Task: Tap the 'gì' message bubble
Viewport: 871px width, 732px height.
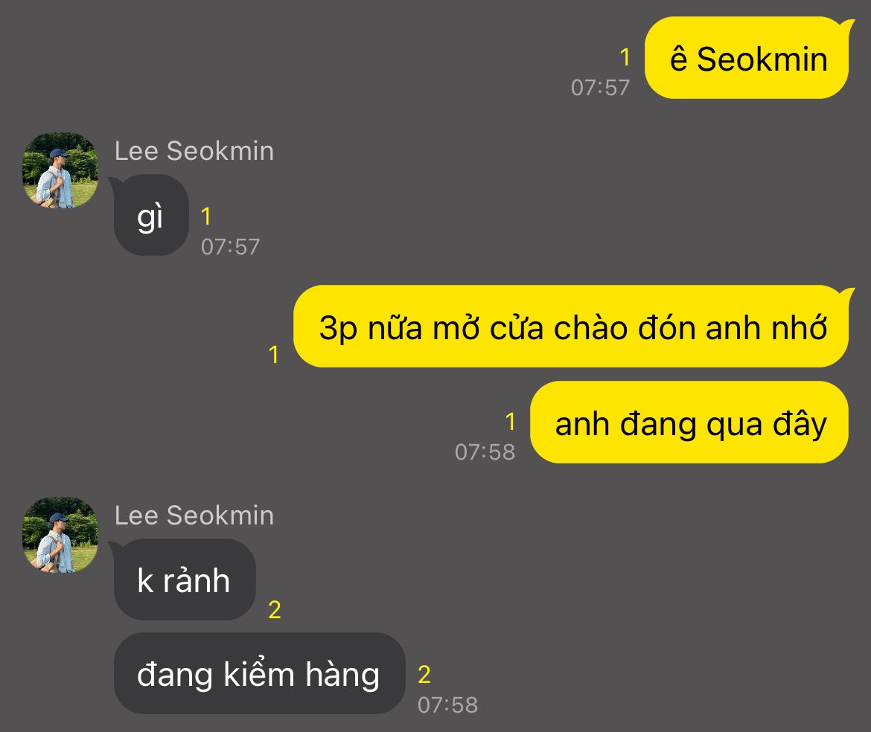Action: click(151, 215)
